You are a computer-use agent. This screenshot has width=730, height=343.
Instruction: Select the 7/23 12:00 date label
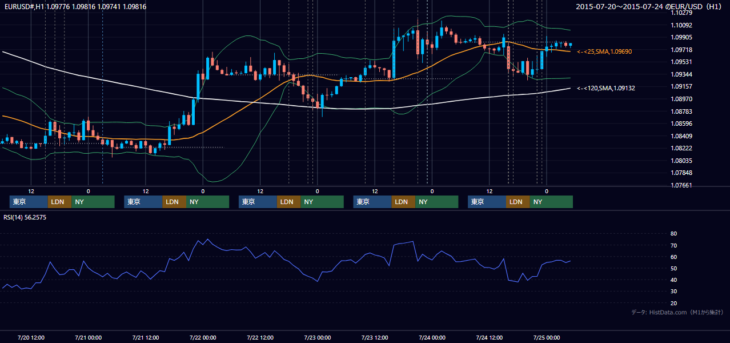click(x=375, y=337)
